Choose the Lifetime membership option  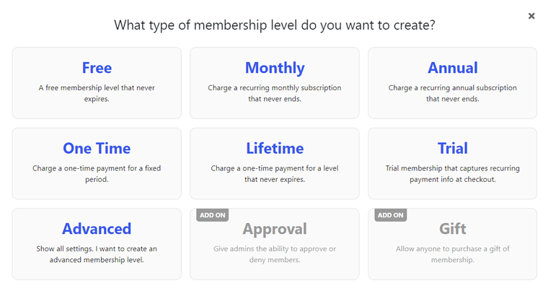(275, 149)
